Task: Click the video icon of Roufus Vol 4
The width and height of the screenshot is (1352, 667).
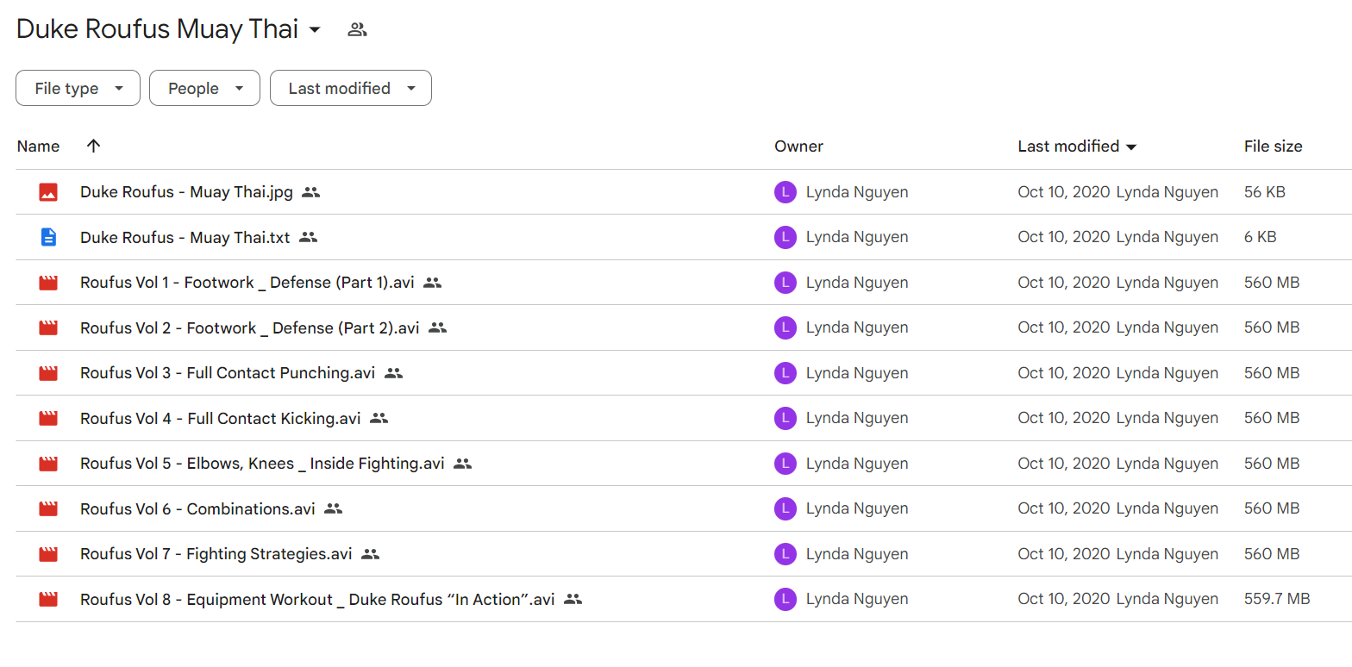Action: [x=48, y=418]
